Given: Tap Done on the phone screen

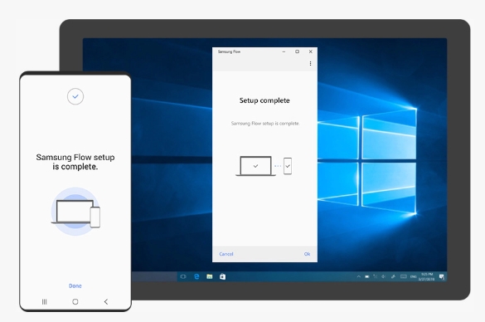Looking at the screenshot, I should (x=75, y=285).
